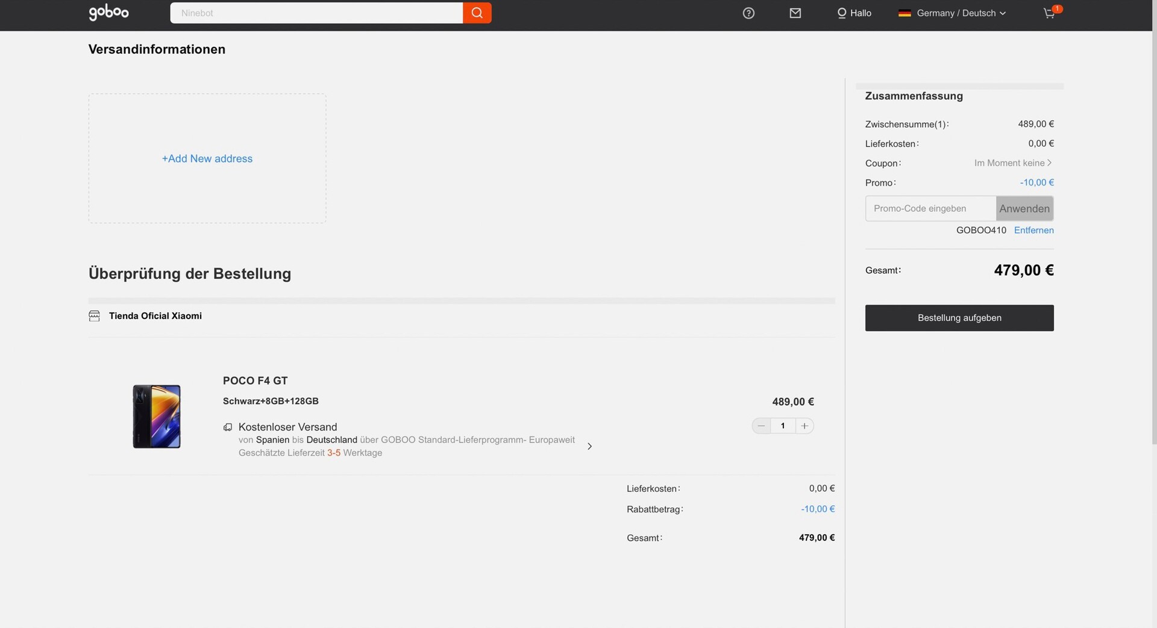Focus the Ninebot search field
The width and height of the screenshot is (1157, 628).
coord(316,13)
